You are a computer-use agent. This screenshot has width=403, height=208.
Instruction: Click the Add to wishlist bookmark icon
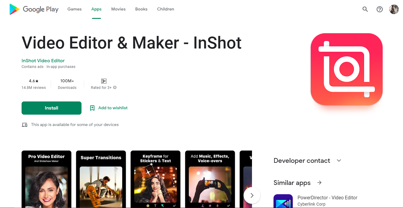92,108
